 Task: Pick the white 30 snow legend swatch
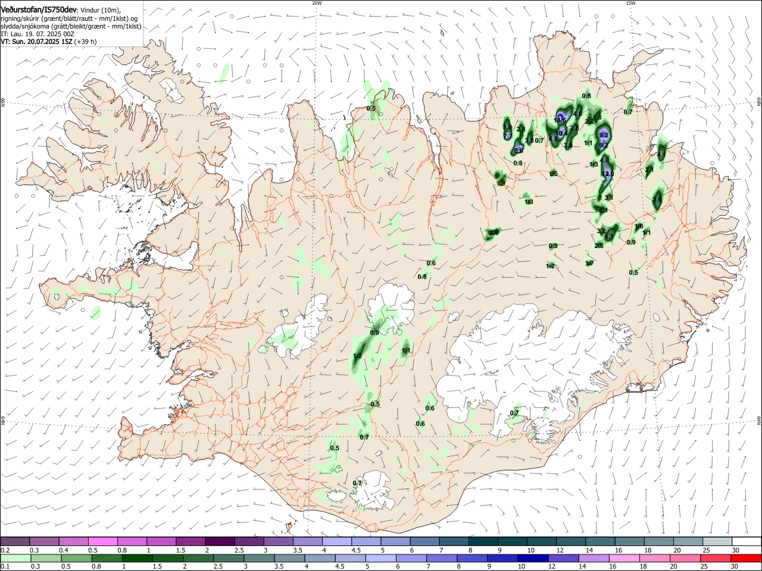(x=747, y=542)
